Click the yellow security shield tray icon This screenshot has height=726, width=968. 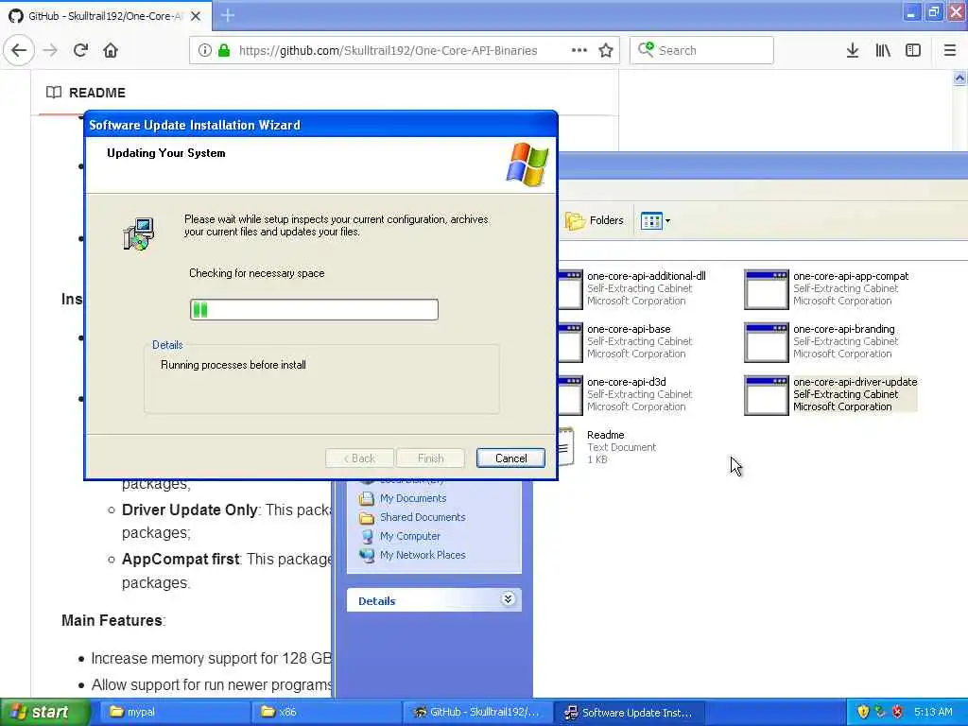point(863,712)
